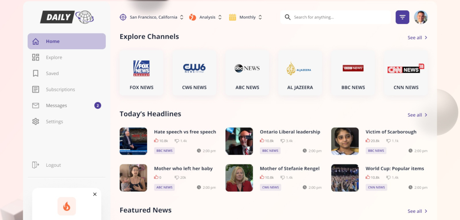
Task: Open Victim of Scarborough thumbnail
Action: [x=345, y=141]
